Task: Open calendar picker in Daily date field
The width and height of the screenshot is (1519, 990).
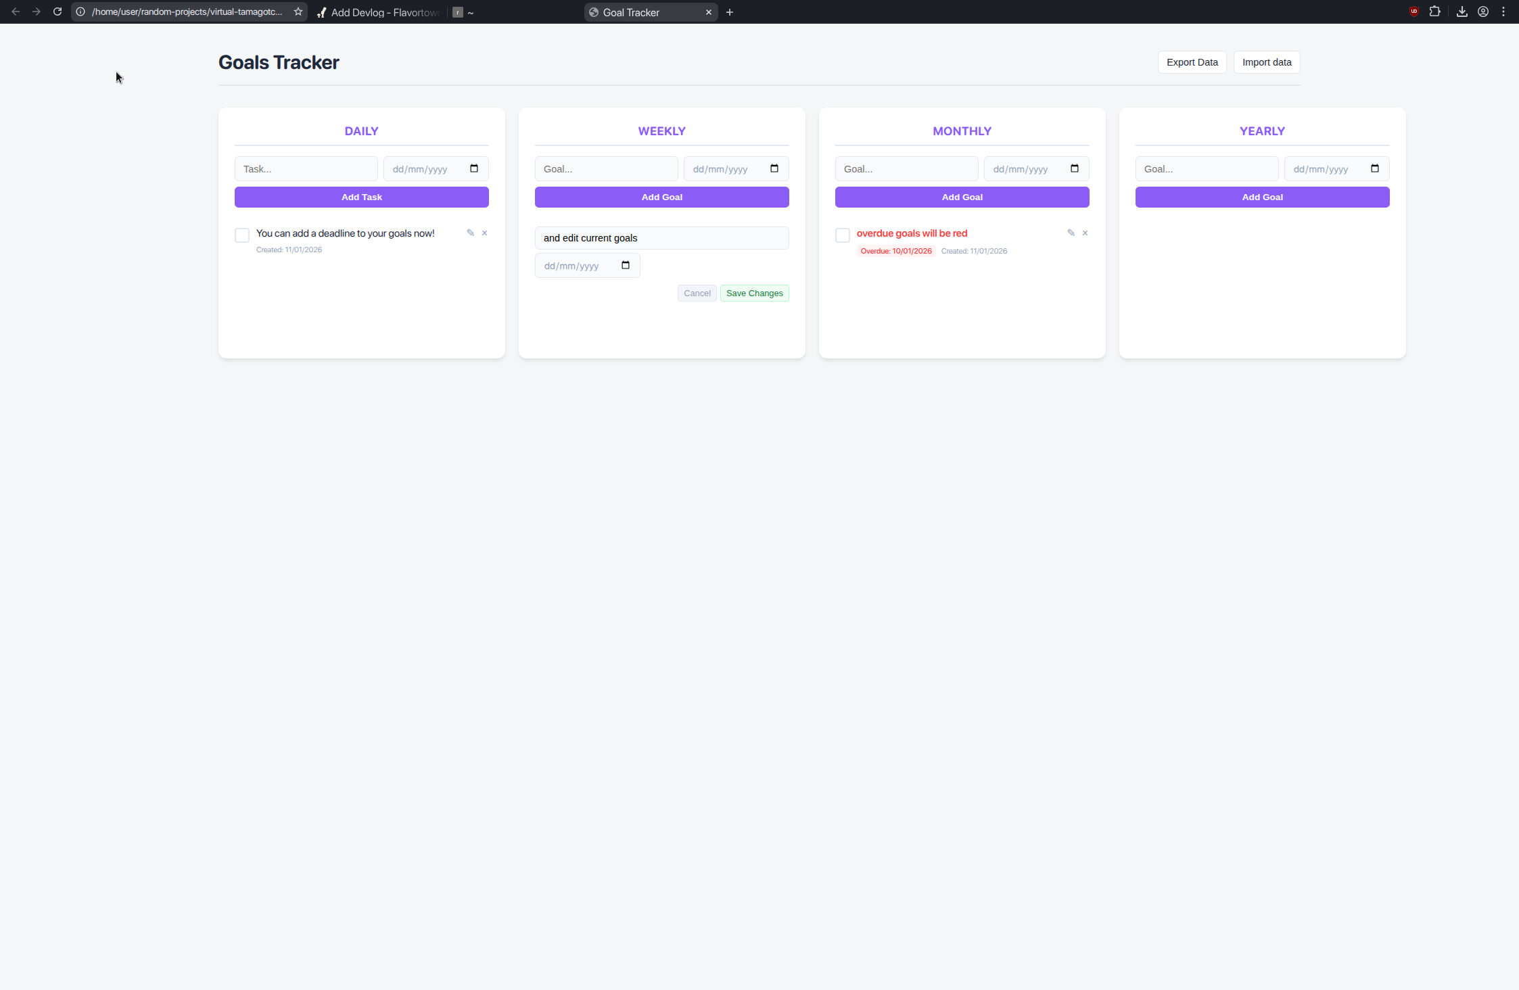Action: tap(474, 168)
